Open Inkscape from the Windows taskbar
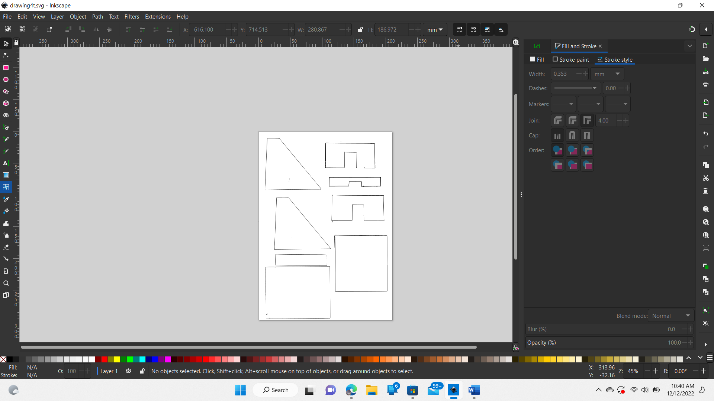Screen dimensions: 714x401 click(453, 390)
